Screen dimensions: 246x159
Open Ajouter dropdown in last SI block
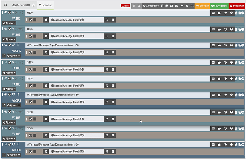pos(14,155)
